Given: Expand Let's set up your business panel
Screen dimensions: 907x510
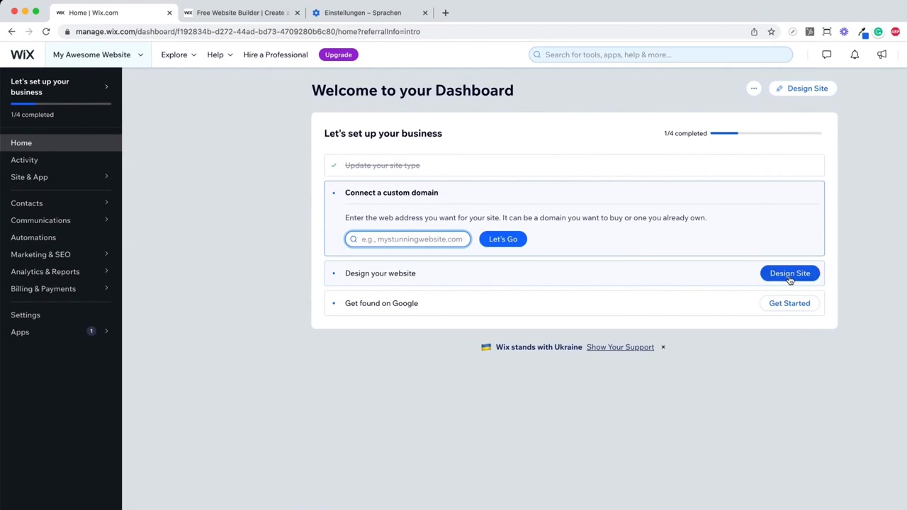Looking at the screenshot, I should [x=106, y=86].
